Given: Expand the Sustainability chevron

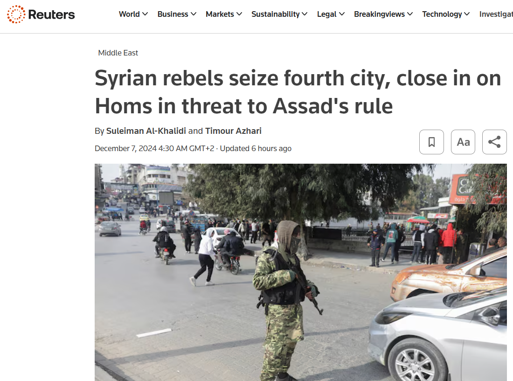Looking at the screenshot, I should coord(305,14).
